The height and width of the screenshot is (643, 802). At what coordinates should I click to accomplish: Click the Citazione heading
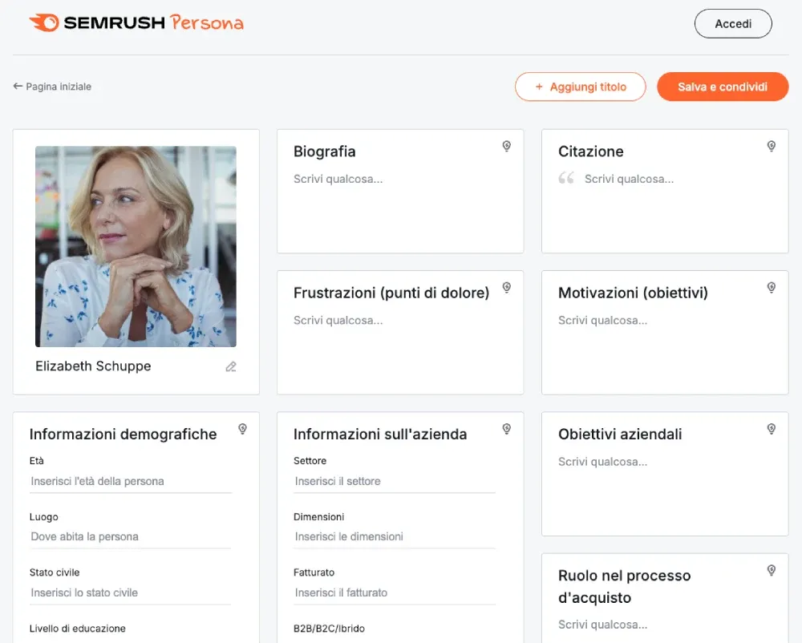tap(591, 152)
